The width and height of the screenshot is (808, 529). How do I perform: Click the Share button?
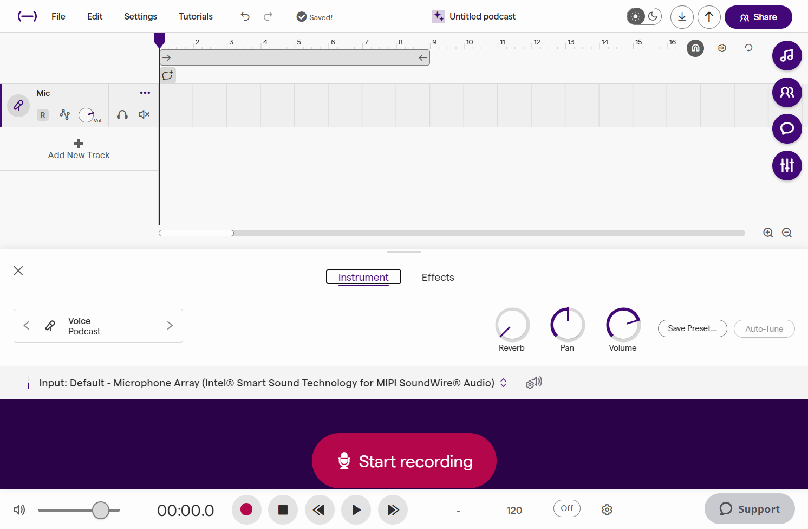pos(758,17)
